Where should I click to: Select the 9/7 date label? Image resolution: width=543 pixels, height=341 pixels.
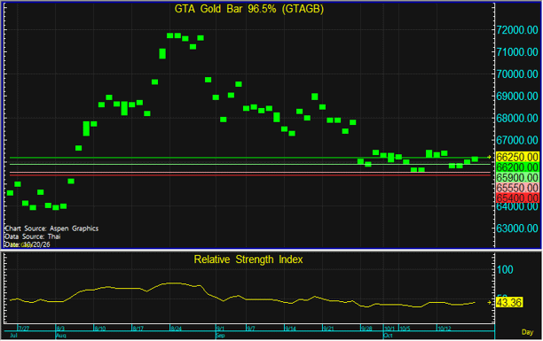pos(251,329)
